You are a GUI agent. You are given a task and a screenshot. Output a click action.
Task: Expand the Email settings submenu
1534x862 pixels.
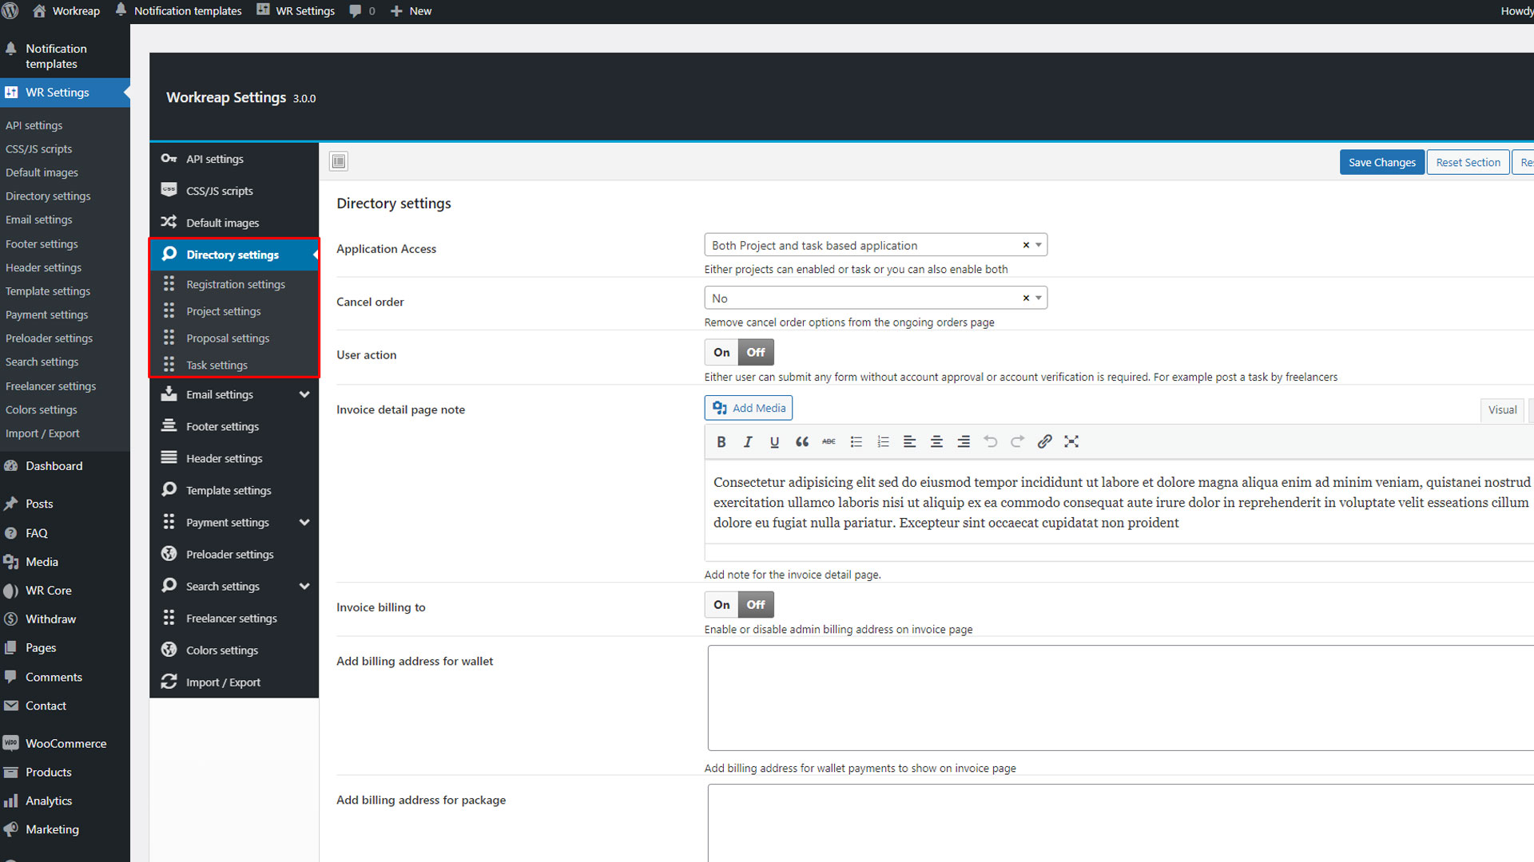click(x=304, y=394)
